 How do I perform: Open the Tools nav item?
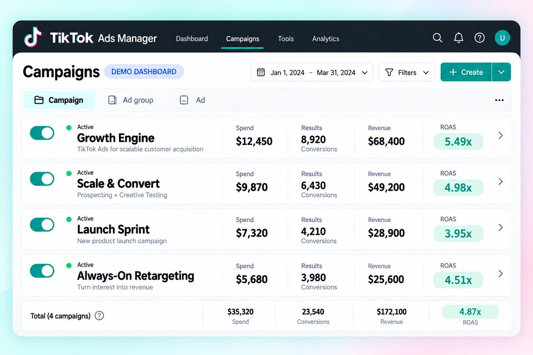point(286,39)
